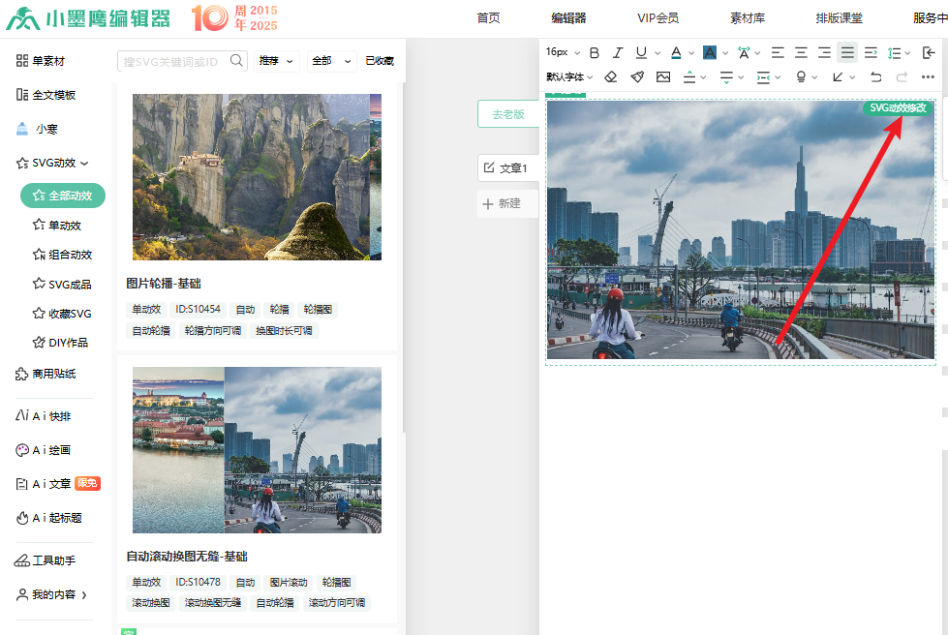Open the more options ellipsis

(928, 76)
